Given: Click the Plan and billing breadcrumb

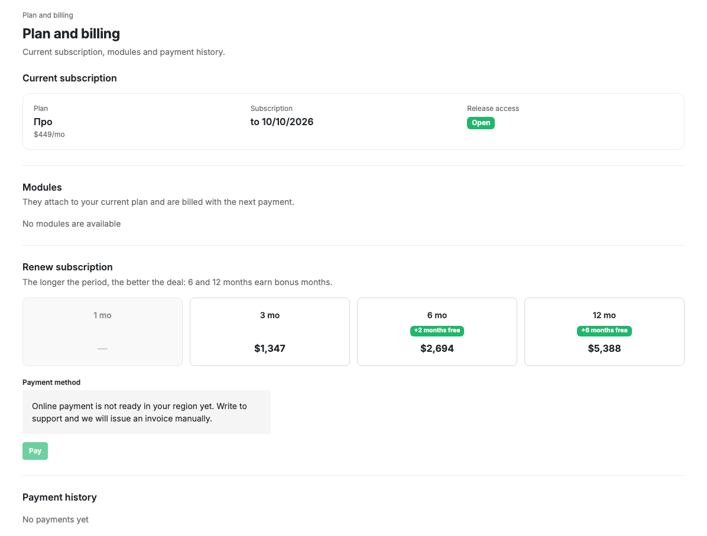Looking at the screenshot, I should pos(48,15).
